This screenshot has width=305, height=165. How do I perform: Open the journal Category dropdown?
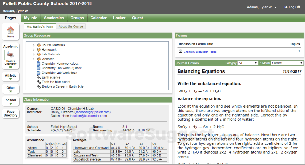point(248,63)
